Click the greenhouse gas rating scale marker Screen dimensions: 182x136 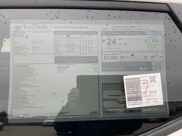pyautogui.click(x=133, y=55)
